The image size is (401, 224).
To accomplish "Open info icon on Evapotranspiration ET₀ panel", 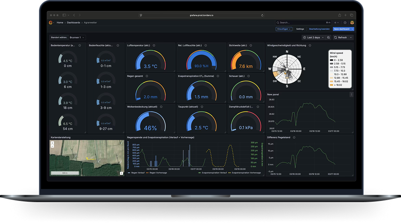I will click(218, 76).
